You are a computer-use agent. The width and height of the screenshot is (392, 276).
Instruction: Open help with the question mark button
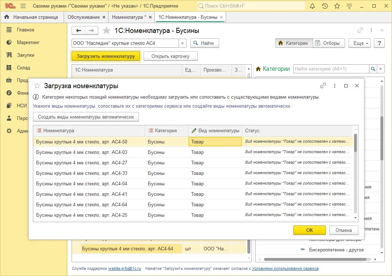[x=379, y=43]
